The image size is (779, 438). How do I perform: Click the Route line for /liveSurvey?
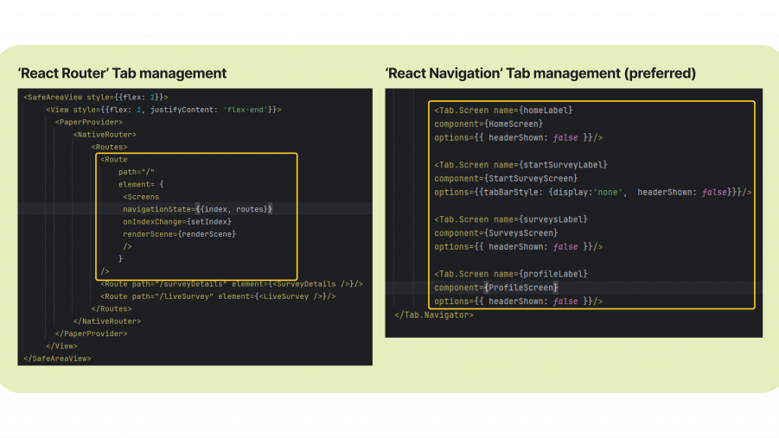click(x=217, y=296)
